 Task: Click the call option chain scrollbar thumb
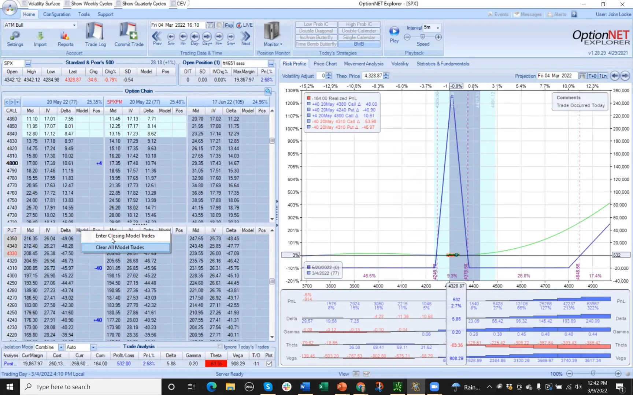(272, 141)
